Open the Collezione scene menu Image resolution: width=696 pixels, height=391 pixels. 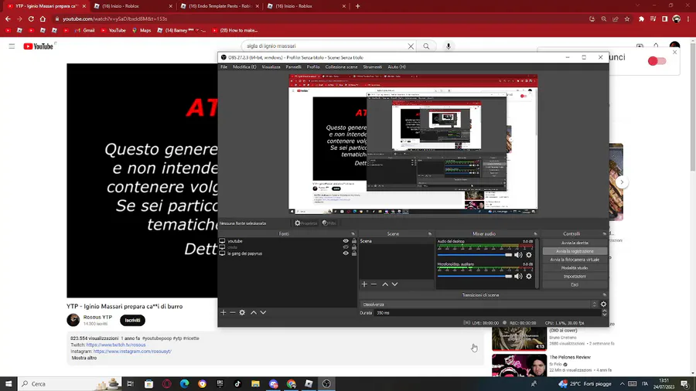(341, 67)
